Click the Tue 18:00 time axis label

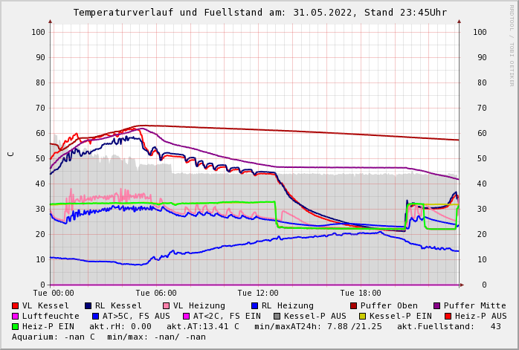point(361,293)
